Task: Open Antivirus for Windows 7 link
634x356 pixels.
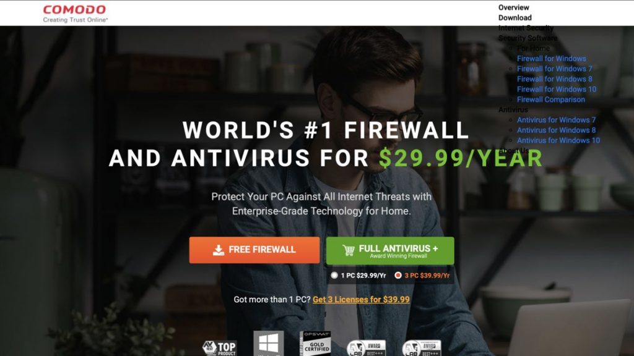Action: 556,120
